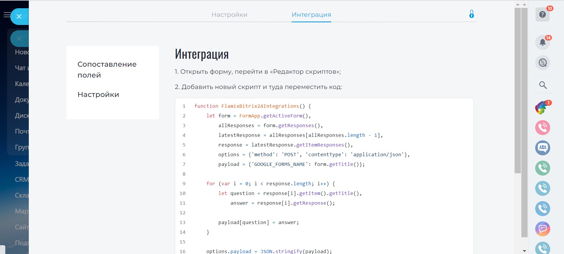
Task: Open the pink phone call icon
Action: click(542, 128)
